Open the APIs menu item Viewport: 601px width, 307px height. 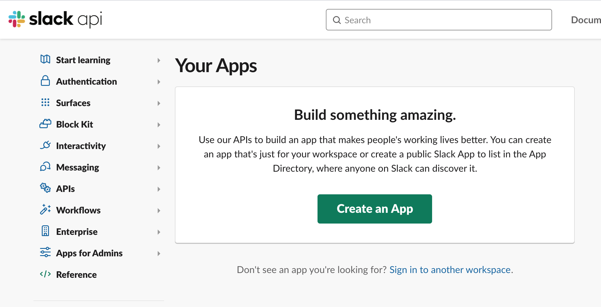(x=65, y=189)
